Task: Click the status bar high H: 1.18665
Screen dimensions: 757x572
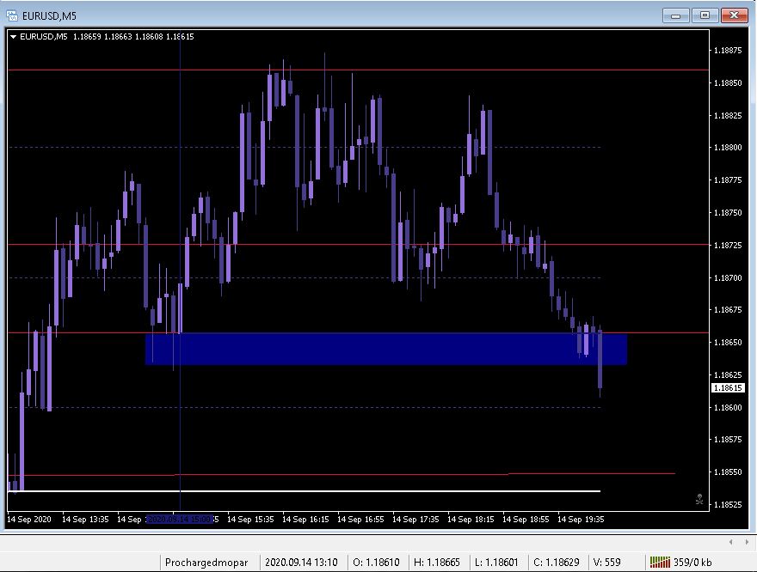Action: tap(437, 563)
